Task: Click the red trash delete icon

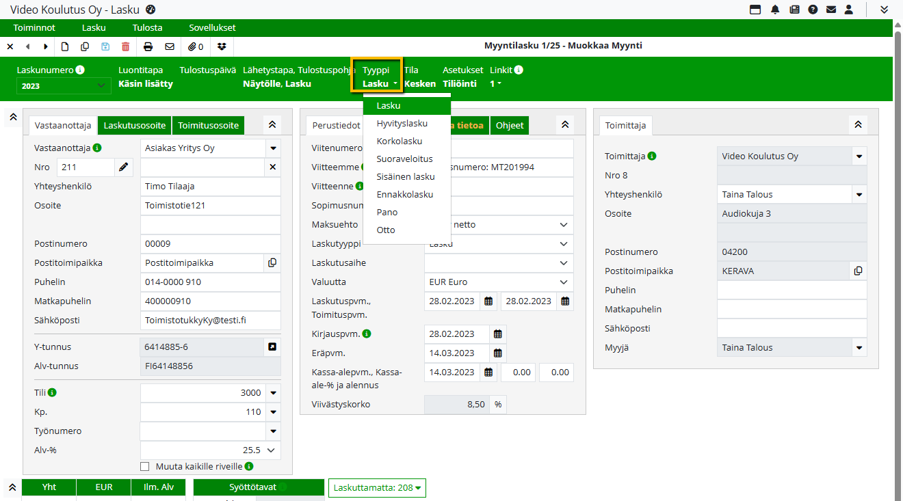Action: click(125, 46)
